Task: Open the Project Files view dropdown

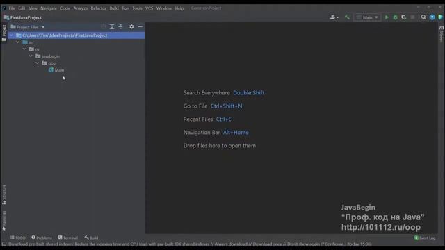Action: pyautogui.click(x=28, y=27)
